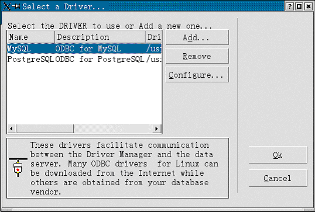Remove the selected driver
The image size is (315, 212).
[x=197, y=56]
